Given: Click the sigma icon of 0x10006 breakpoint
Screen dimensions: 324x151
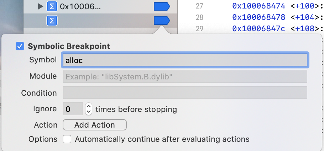Looking at the screenshot, I should [x=52, y=6].
